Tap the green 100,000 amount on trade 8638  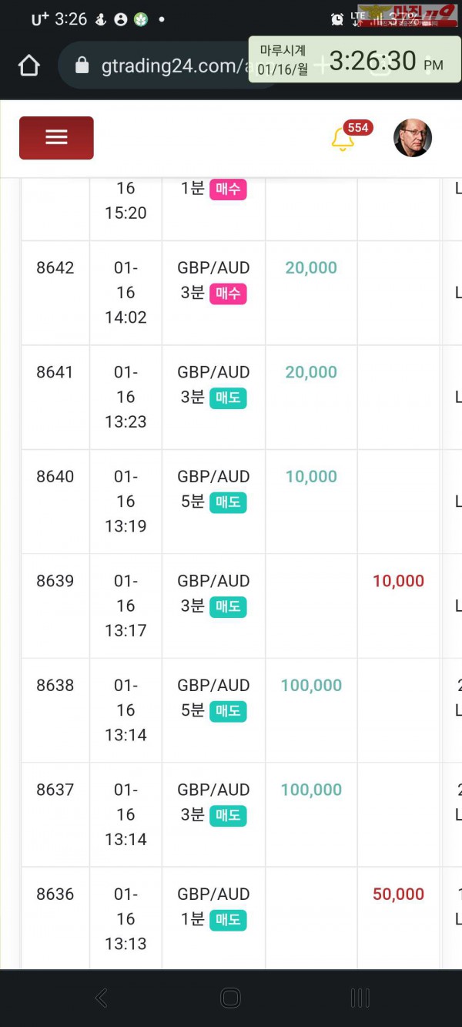pyautogui.click(x=311, y=686)
